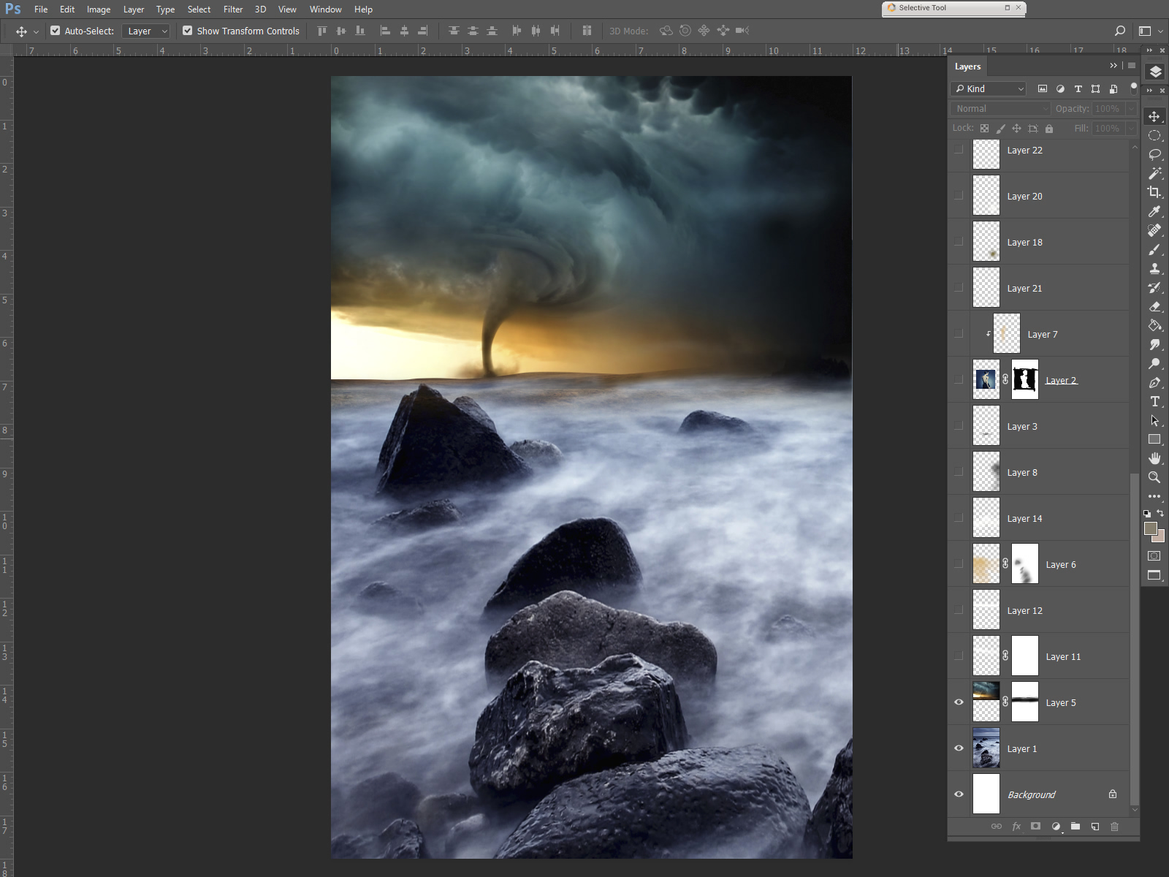Activate the Horizontal Type tool
This screenshot has height=877, width=1169.
pyautogui.click(x=1154, y=401)
